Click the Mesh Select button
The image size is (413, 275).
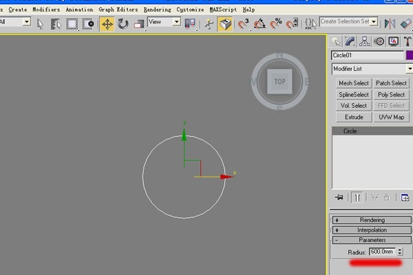point(354,83)
